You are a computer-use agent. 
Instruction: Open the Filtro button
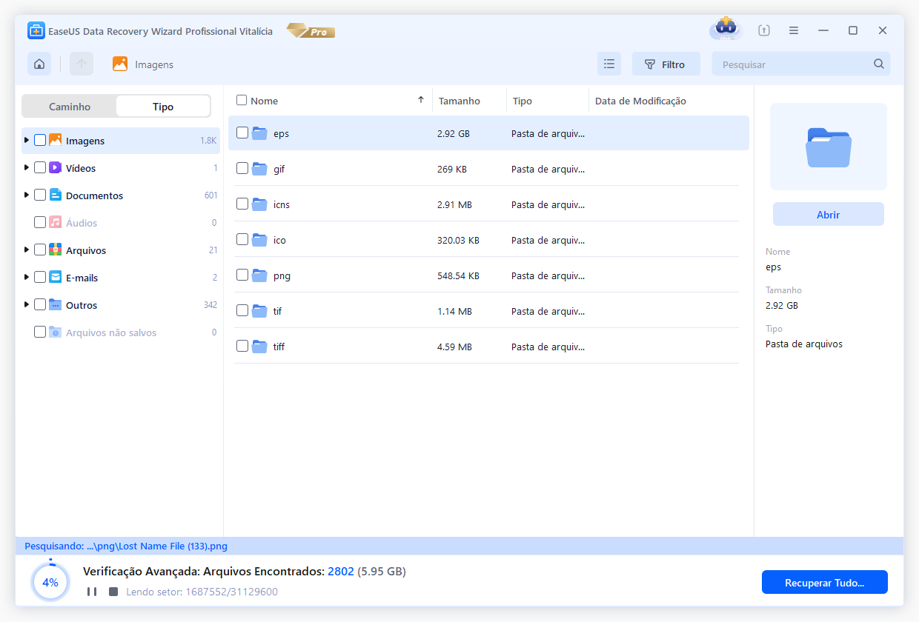point(665,64)
